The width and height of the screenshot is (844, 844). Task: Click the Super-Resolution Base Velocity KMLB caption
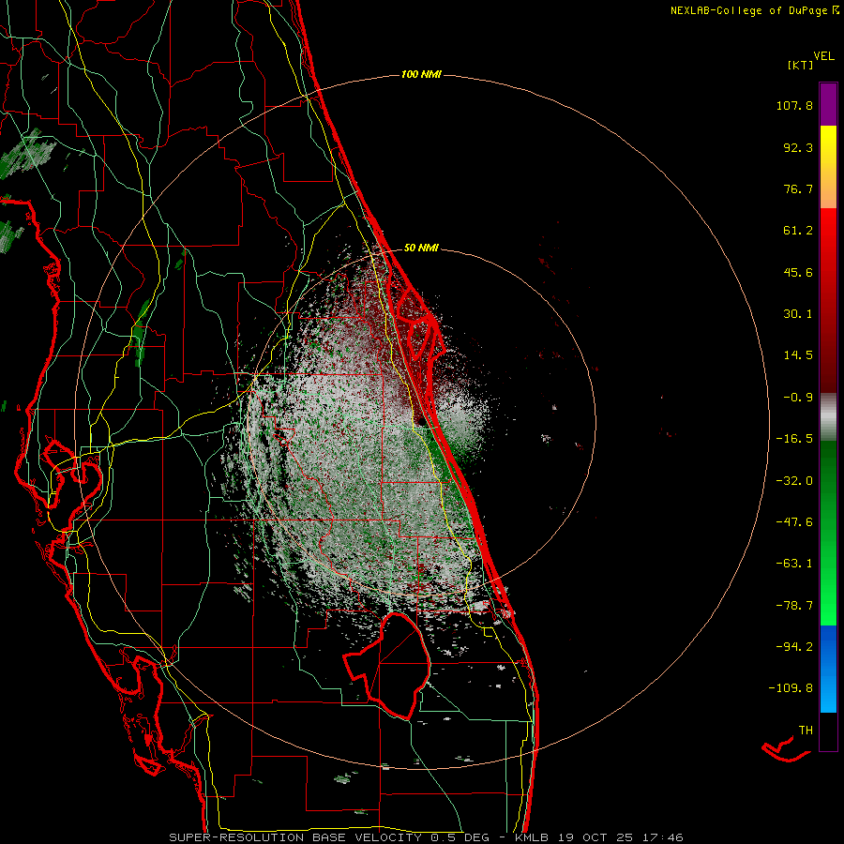(x=427, y=837)
